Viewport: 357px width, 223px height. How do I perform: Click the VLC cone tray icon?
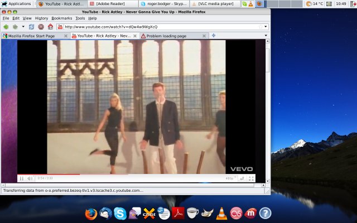point(250,4)
